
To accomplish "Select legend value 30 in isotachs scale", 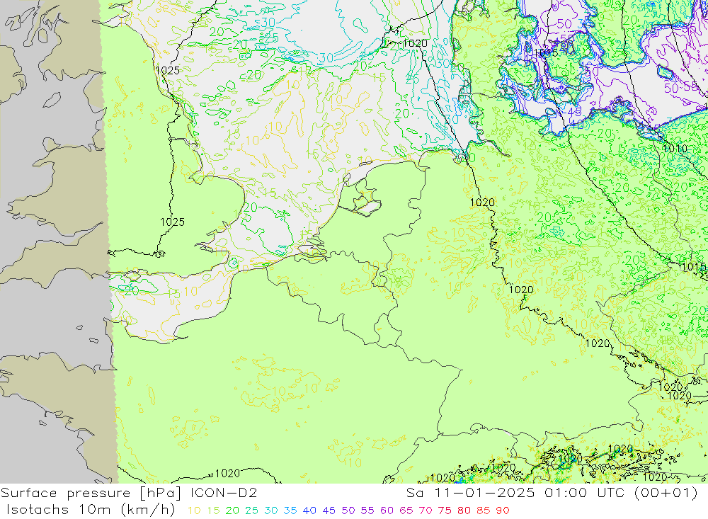I will tap(271, 511).
